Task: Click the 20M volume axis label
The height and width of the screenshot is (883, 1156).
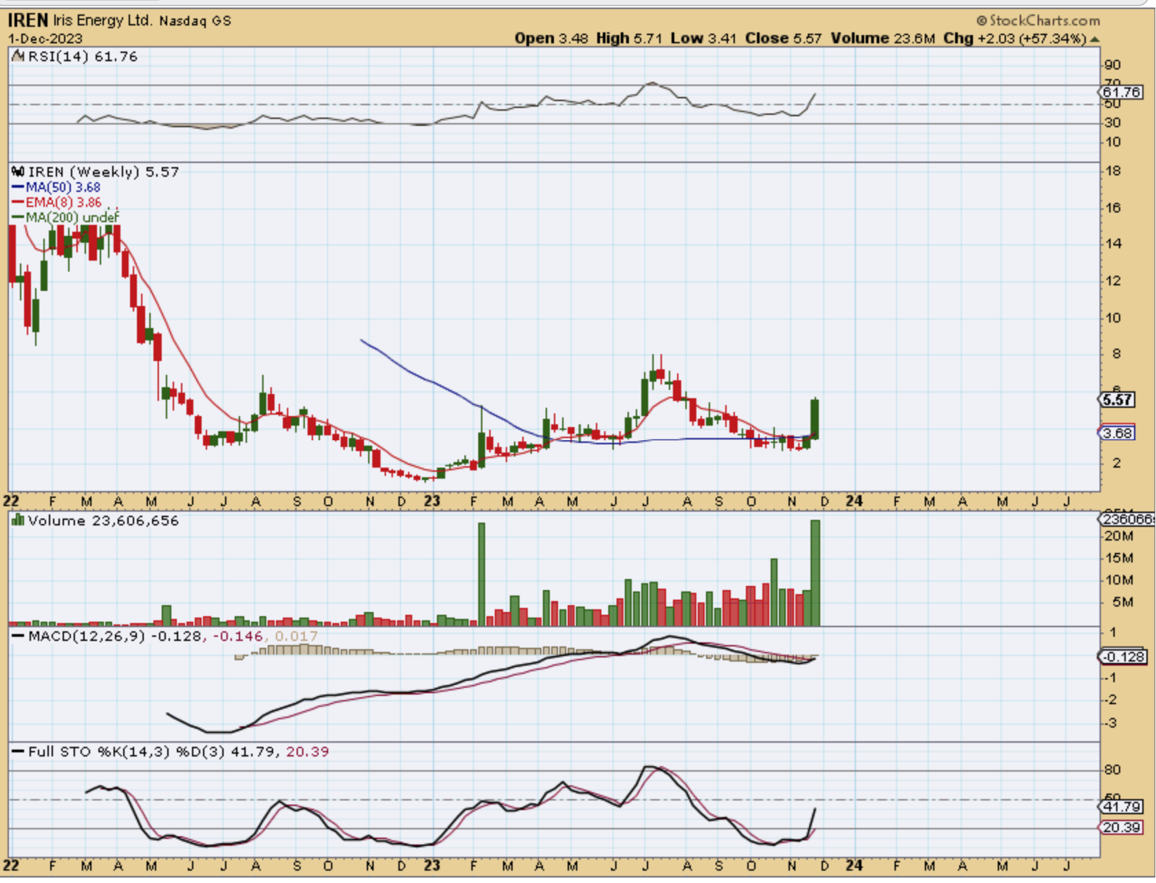Action: pyautogui.click(x=1118, y=536)
